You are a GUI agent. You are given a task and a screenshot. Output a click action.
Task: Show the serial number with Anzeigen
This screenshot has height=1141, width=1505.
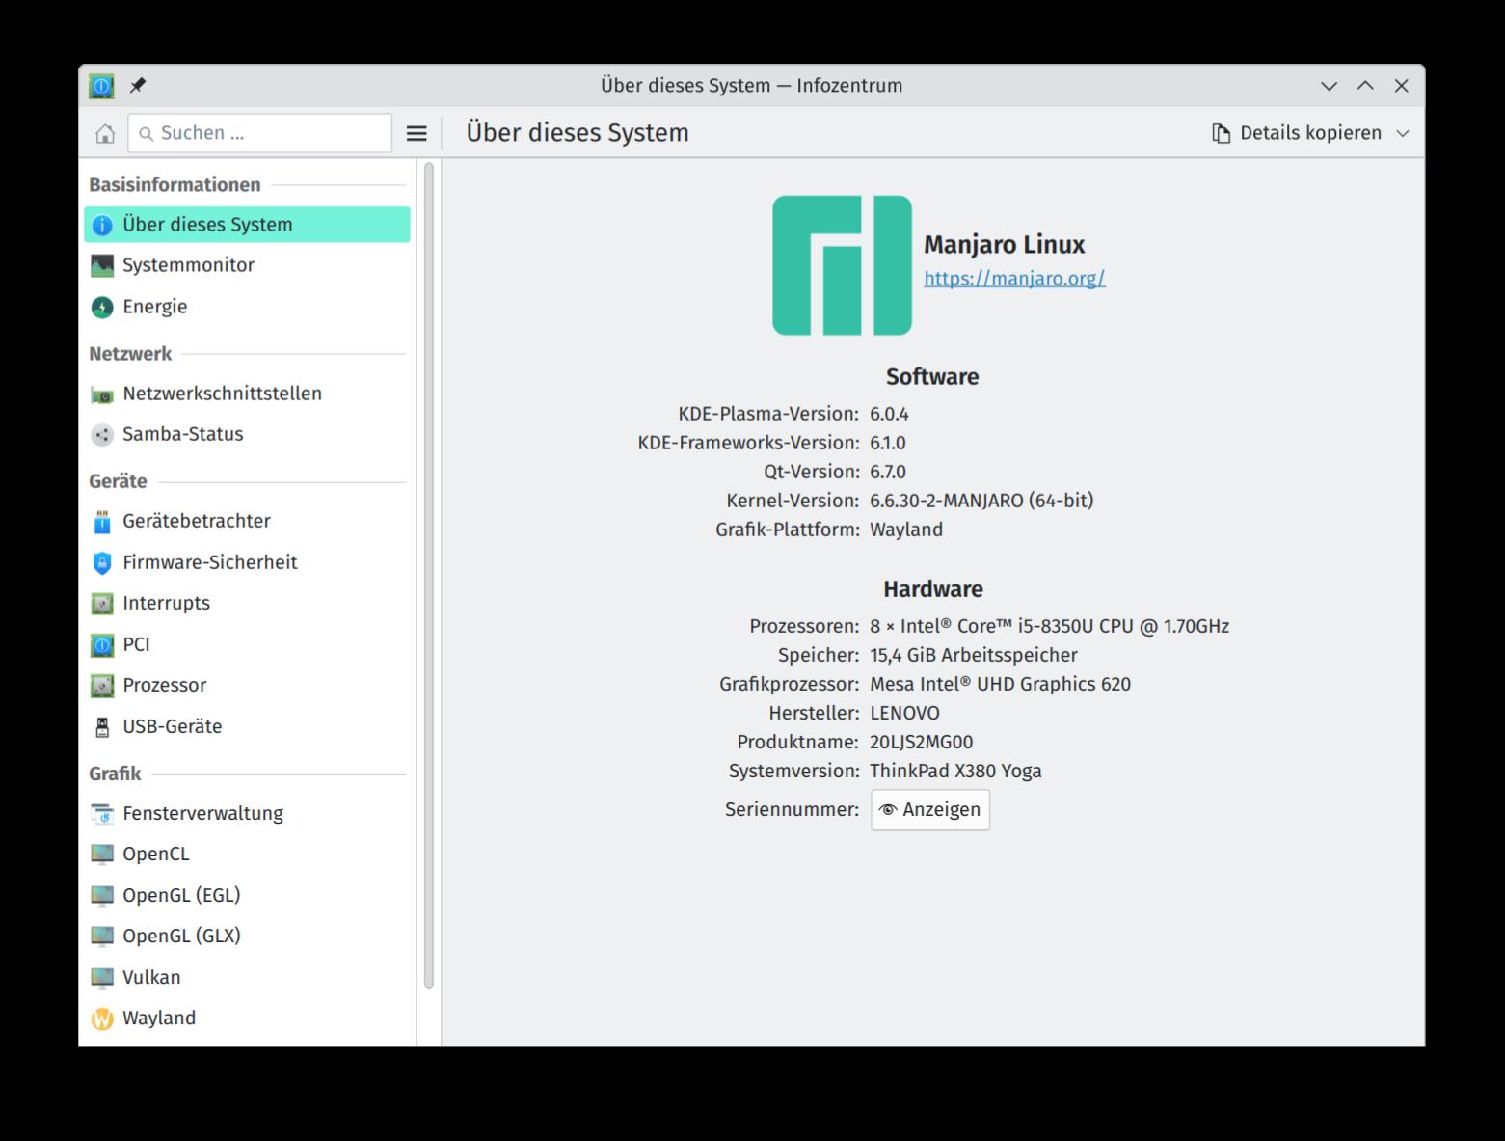coord(930,809)
